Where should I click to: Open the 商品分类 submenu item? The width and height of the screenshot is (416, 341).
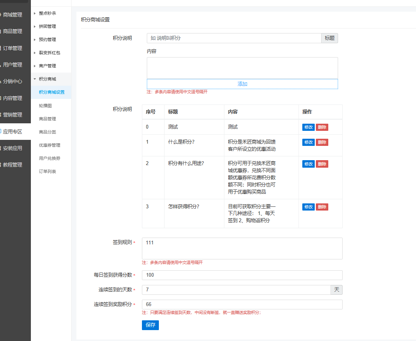pos(47,132)
